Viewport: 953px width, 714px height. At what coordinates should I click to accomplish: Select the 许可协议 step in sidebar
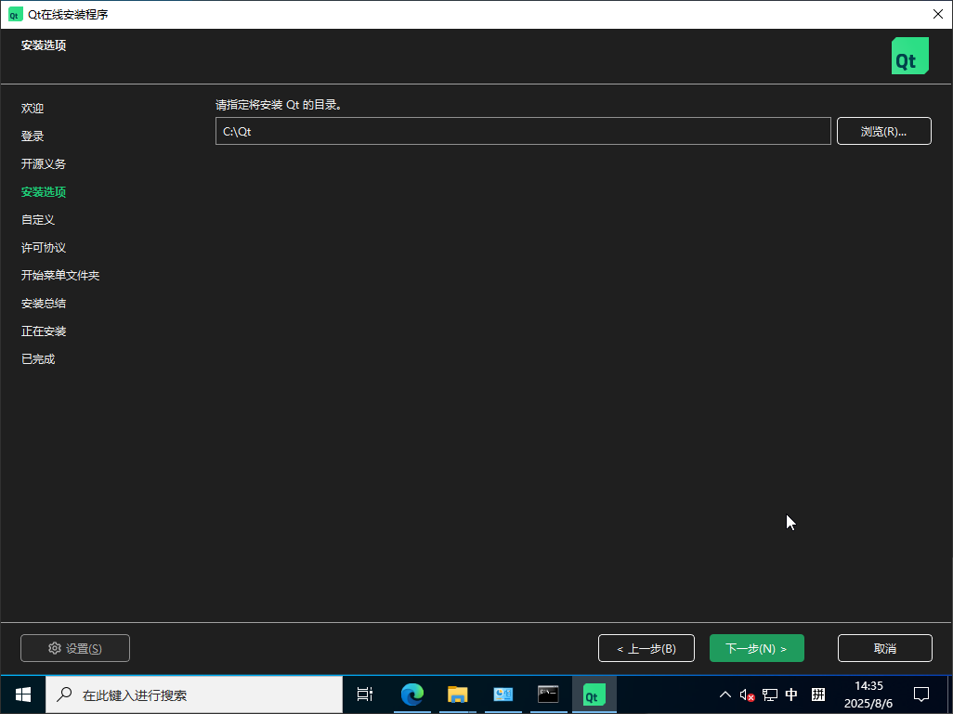(43, 248)
